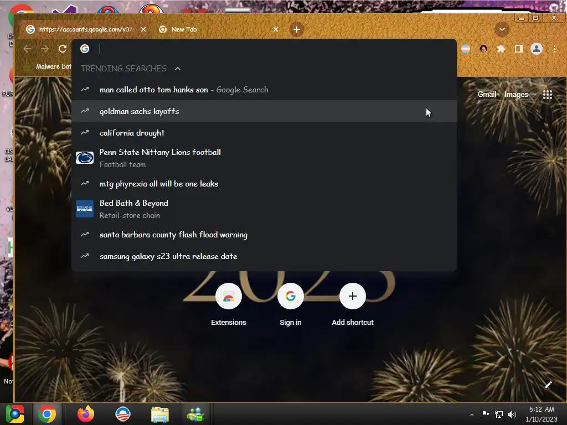The height and width of the screenshot is (425, 567).
Task: Open Penn State Nittany Lions football suggestion
Action: click(264, 158)
